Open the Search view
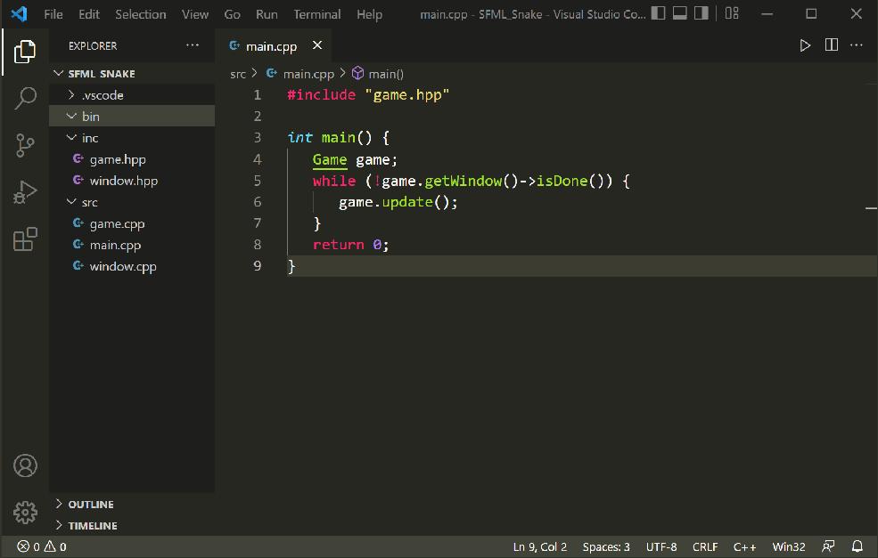878x558 pixels. click(26, 99)
